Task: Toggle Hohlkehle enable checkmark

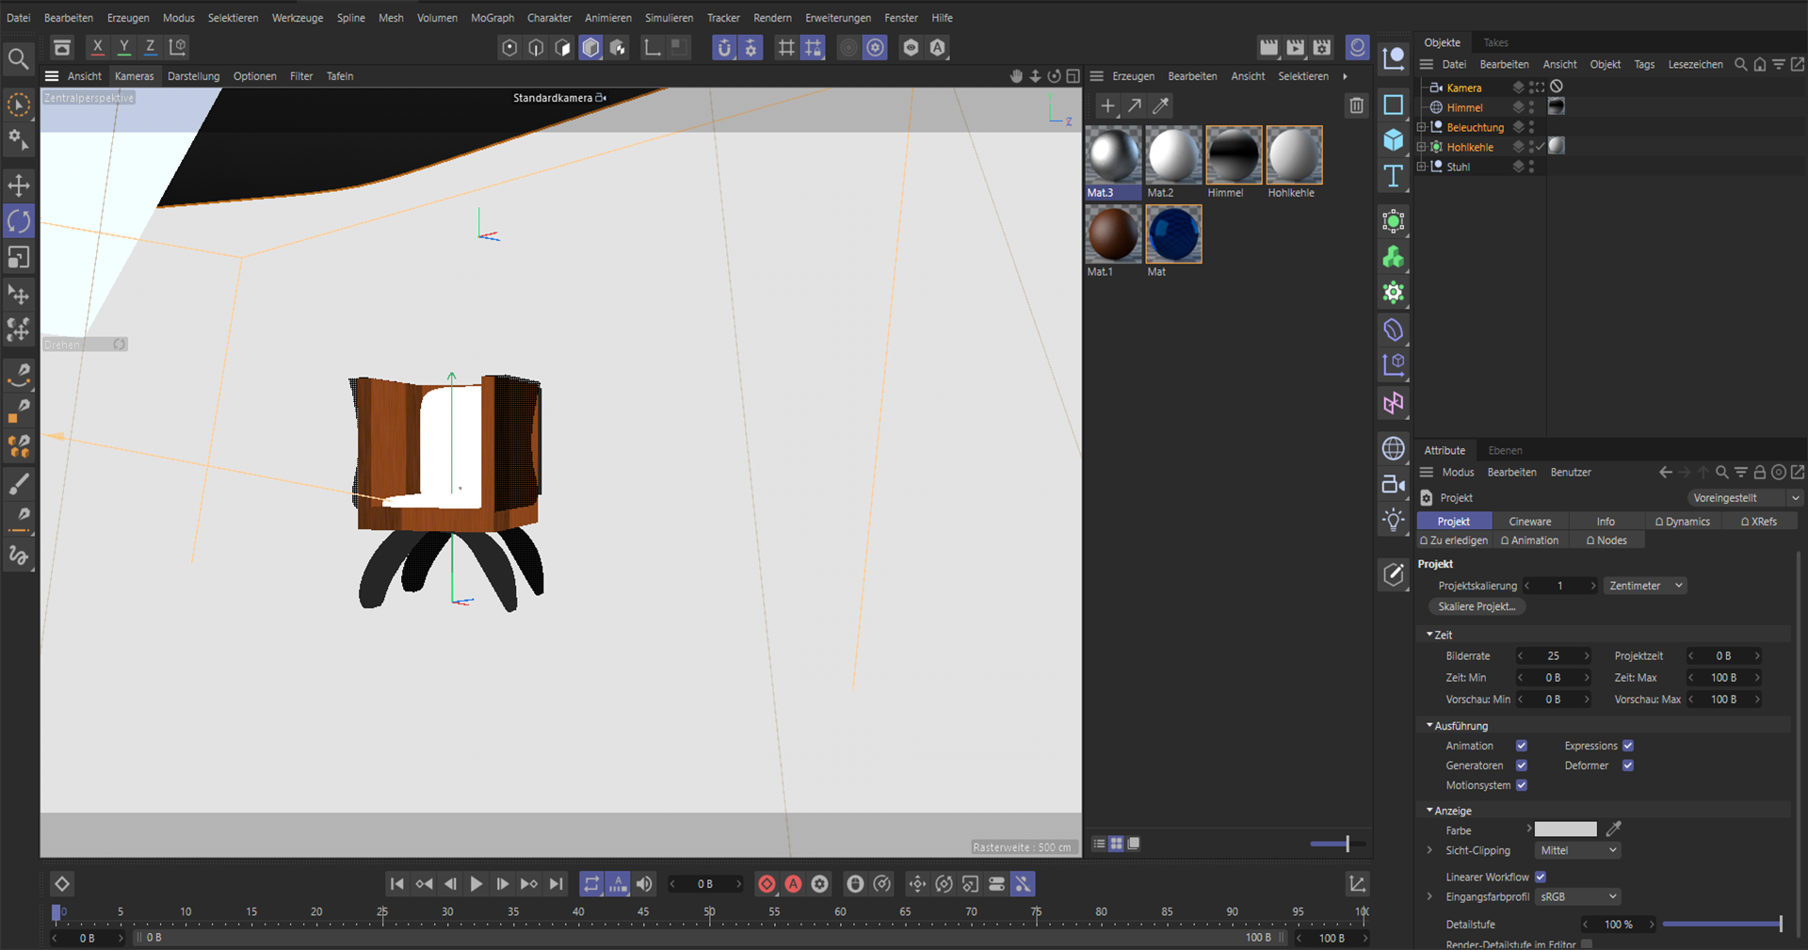Action: point(1541,147)
